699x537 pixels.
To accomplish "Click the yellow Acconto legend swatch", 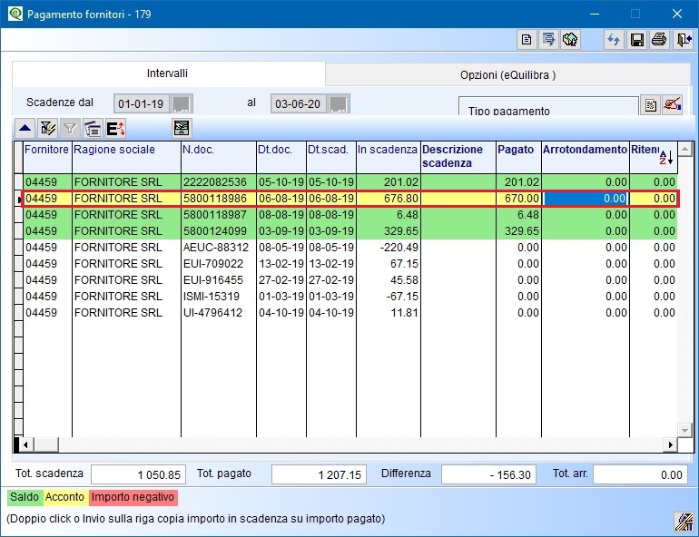I will click(x=65, y=497).
